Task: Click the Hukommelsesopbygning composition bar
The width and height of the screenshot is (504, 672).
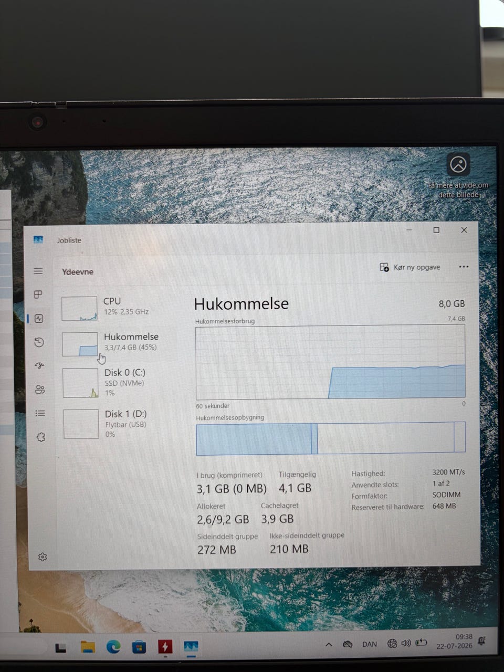Action: pos(331,438)
